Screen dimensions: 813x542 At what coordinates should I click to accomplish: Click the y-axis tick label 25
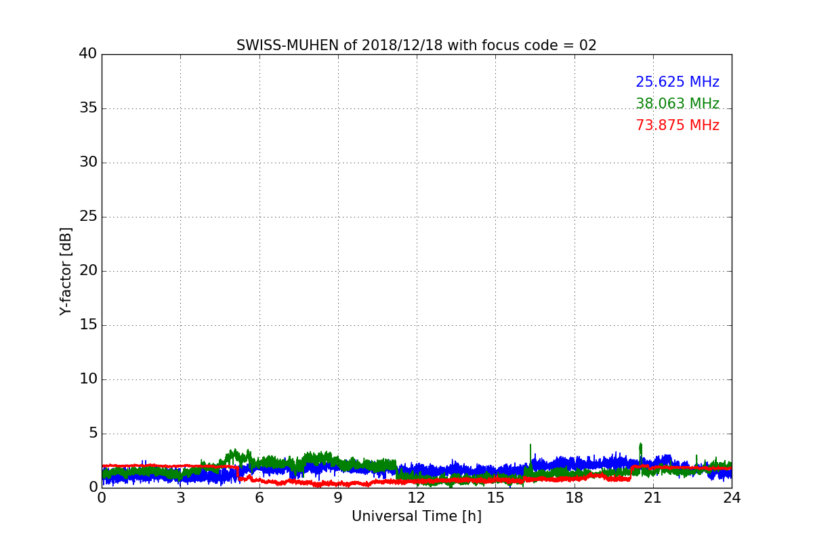click(x=88, y=216)
